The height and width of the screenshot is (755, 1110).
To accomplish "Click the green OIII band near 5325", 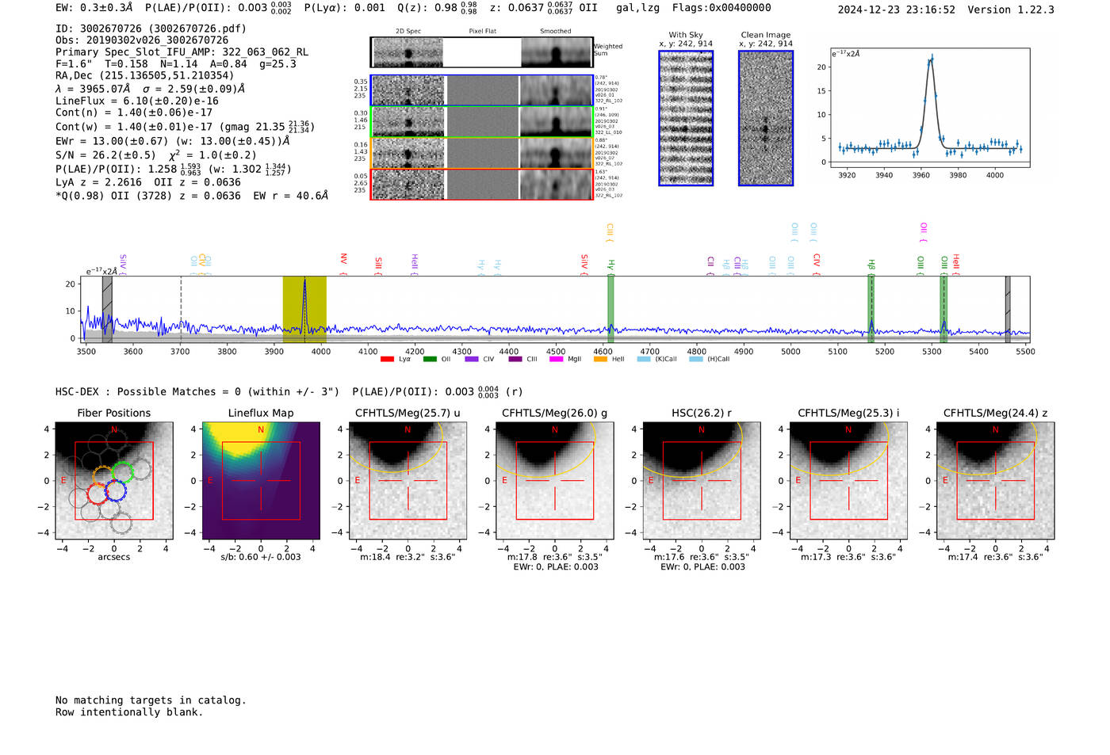I will click(944, 310).
